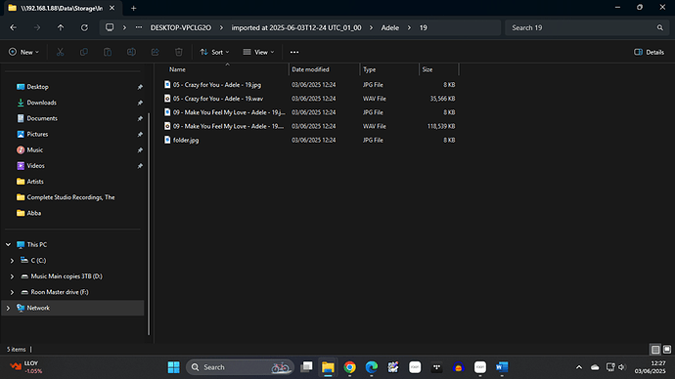This screenshot has width=675, height=379.
Task: Click the Refresh icon beside address bar
Action: (84, 27)
